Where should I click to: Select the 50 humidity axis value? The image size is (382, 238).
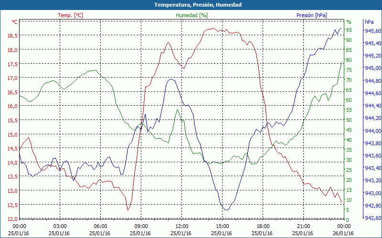click(x=349, y=120)
